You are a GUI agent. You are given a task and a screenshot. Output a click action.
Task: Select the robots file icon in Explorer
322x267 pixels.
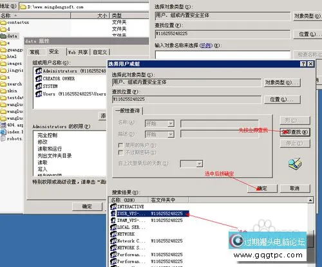point(3,138)
